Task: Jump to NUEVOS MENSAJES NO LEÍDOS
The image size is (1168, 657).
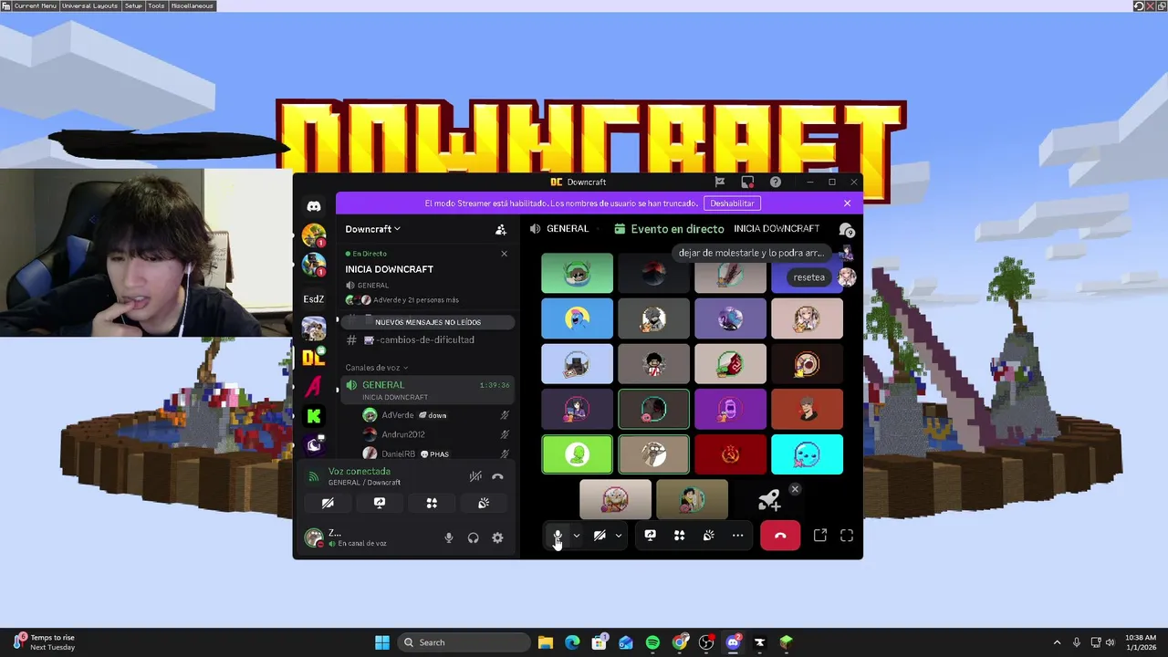Action: pos(428,322)
